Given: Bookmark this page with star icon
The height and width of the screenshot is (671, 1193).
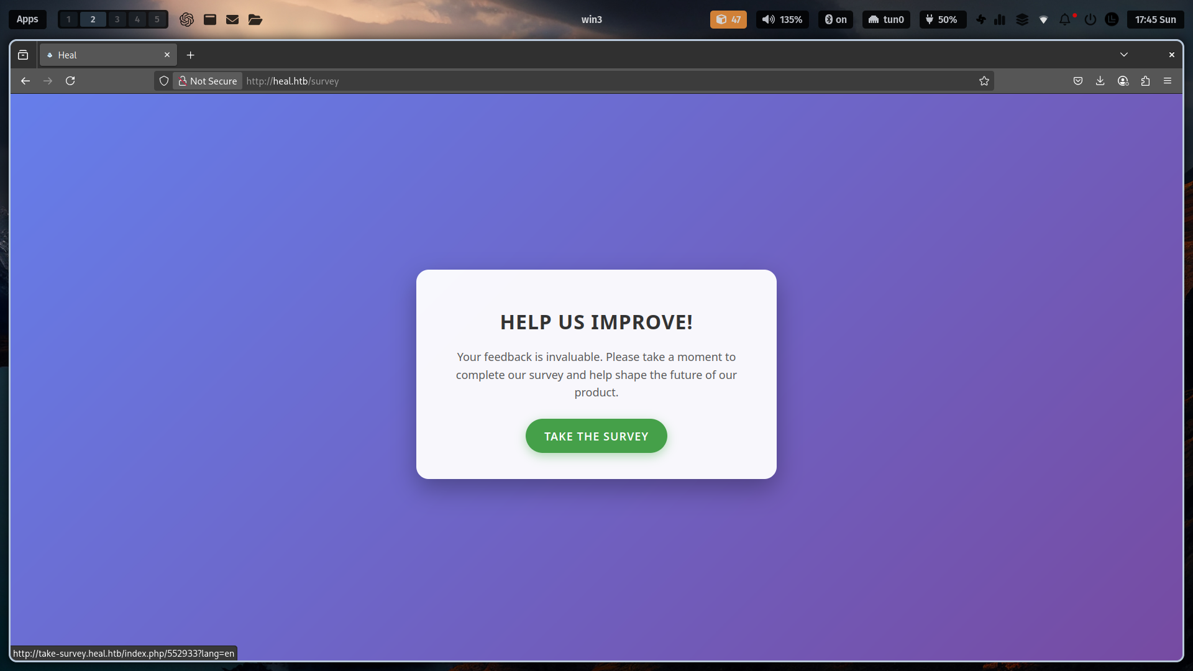Looking at the screenshot, I should click(984, 81).
